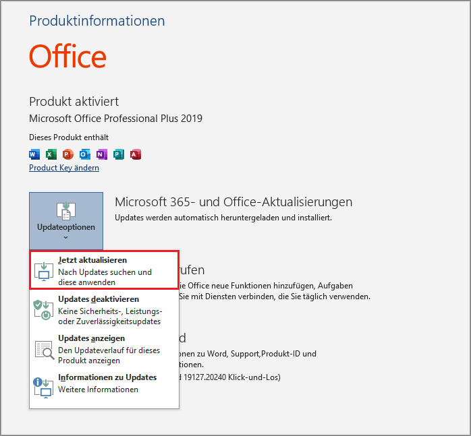This screenshot has height=436, width=471.
Task: Click the 'Dieses Produkt enthält' text
Action: (x=69, y=137)
